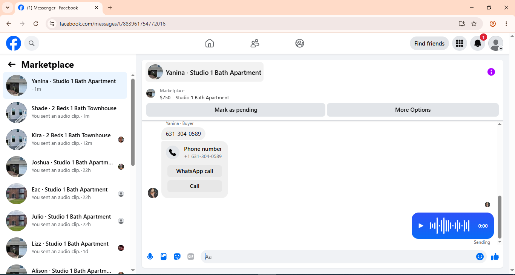Viewport: 515px width, 275px height.
Task: Open the Alison Studio 1 Bath conversation
Action: 65,268
